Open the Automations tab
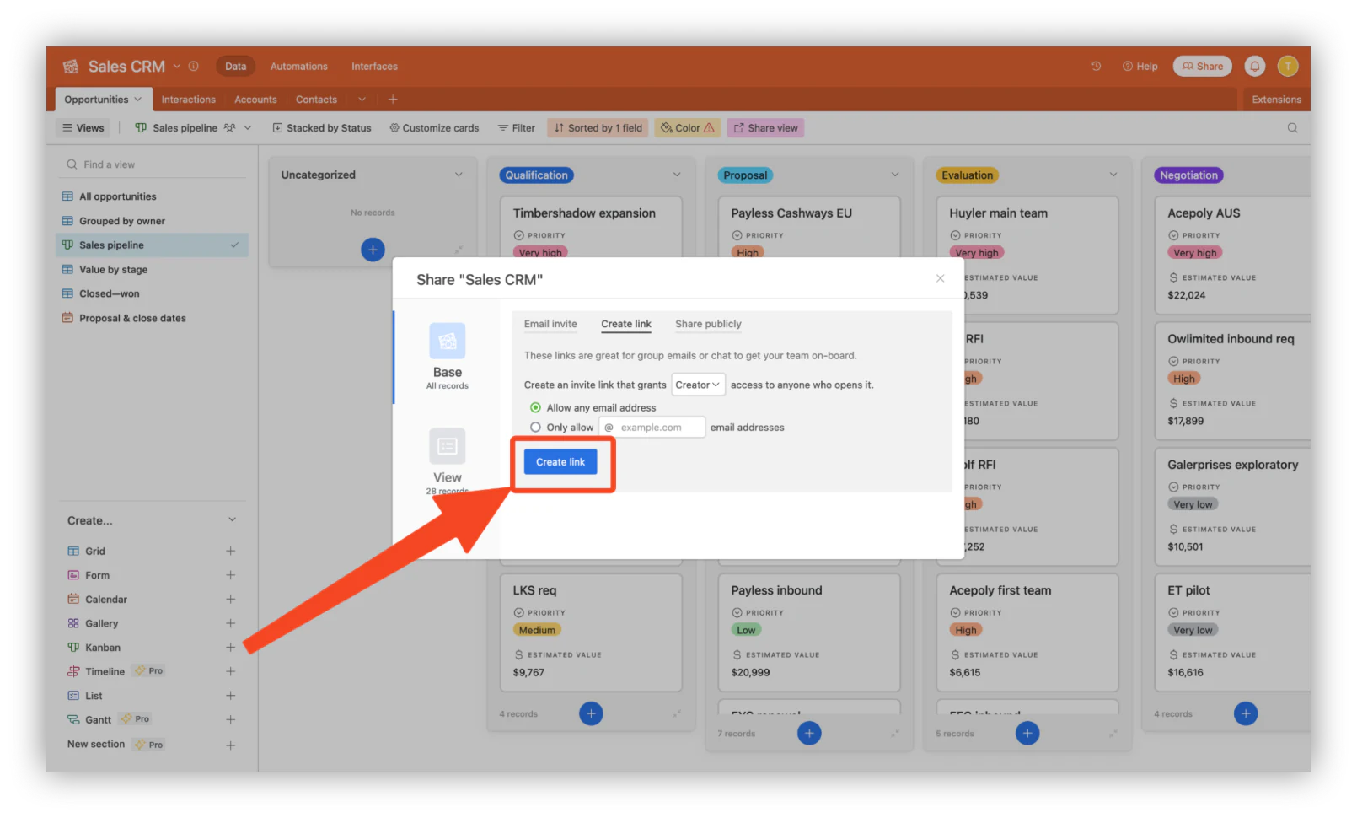Image resolution: width=1357 pixels, height=818 pixels. pos(298,66)
